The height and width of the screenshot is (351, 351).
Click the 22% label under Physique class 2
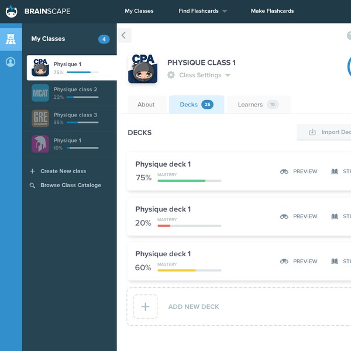(58, 97)
